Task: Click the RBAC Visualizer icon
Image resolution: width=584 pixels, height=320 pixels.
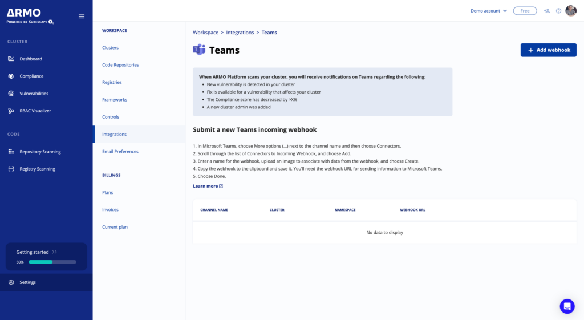Action: pos(11,111)
